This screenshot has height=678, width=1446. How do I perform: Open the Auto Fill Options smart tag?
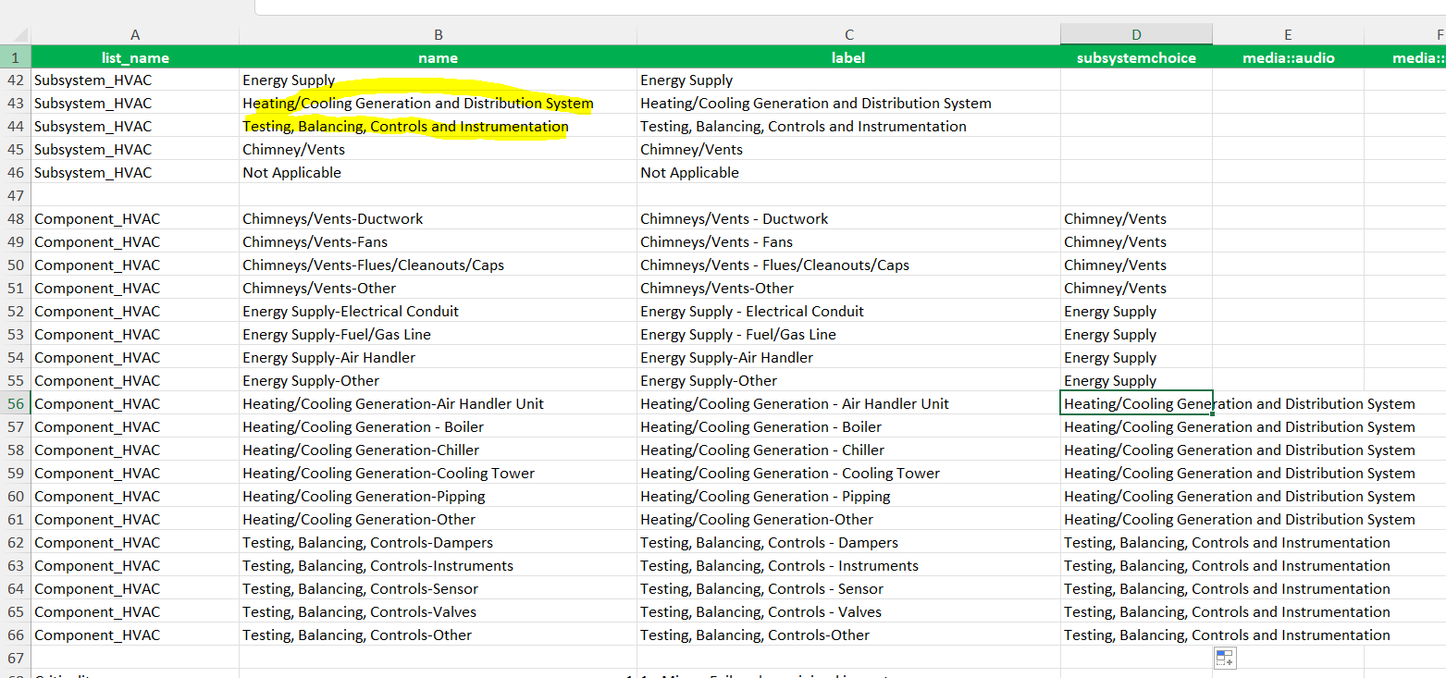tap(1225, 658)
